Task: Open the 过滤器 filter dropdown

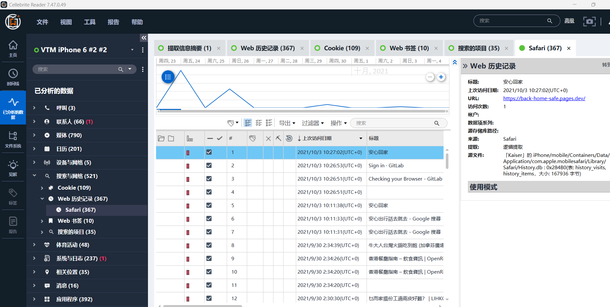Action: click(x=313, y=123)
